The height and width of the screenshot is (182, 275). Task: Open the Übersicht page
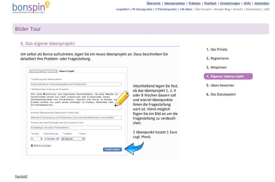153,3
